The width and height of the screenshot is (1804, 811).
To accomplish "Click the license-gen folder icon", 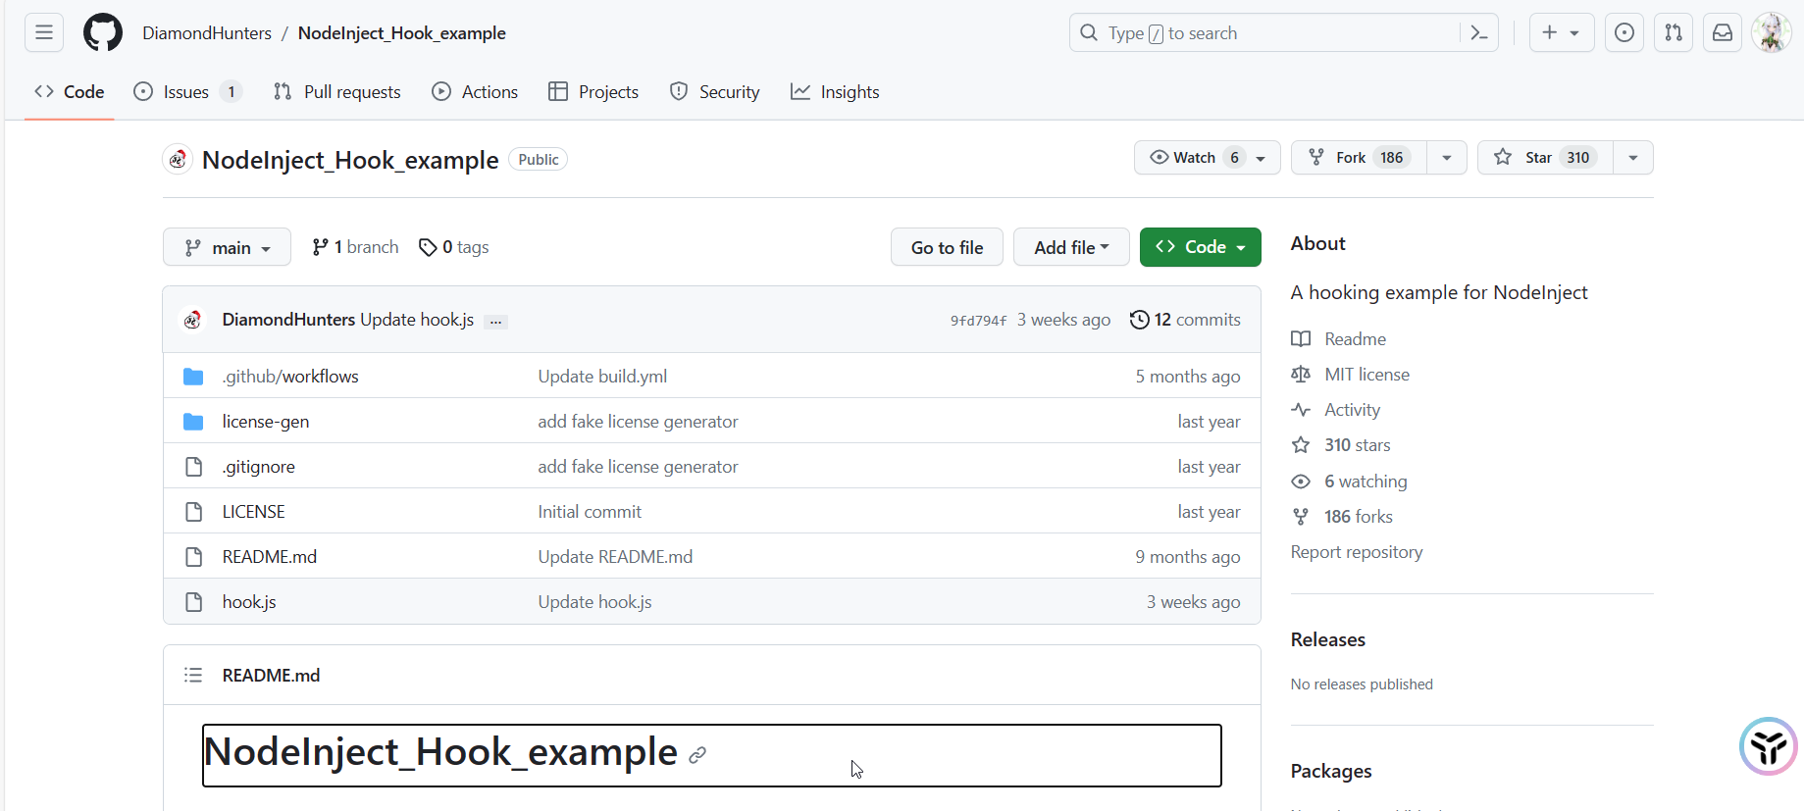I will [x=193, y=422].
